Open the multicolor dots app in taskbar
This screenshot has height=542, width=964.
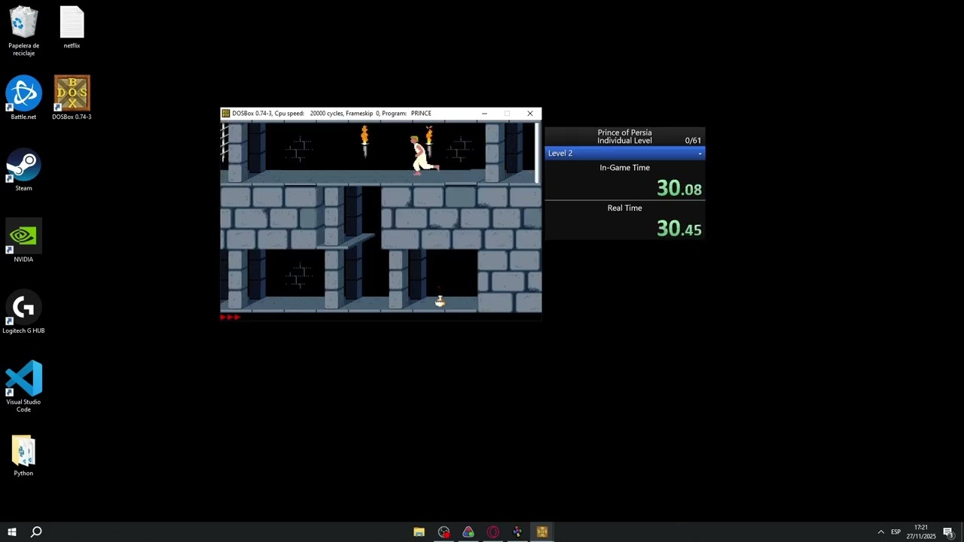tap(517, 532)
